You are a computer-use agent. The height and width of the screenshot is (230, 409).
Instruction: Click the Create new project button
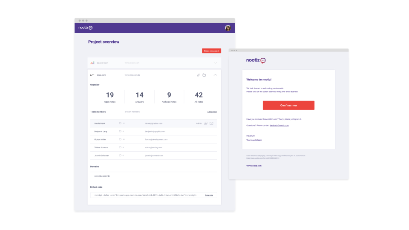(211, 51)
